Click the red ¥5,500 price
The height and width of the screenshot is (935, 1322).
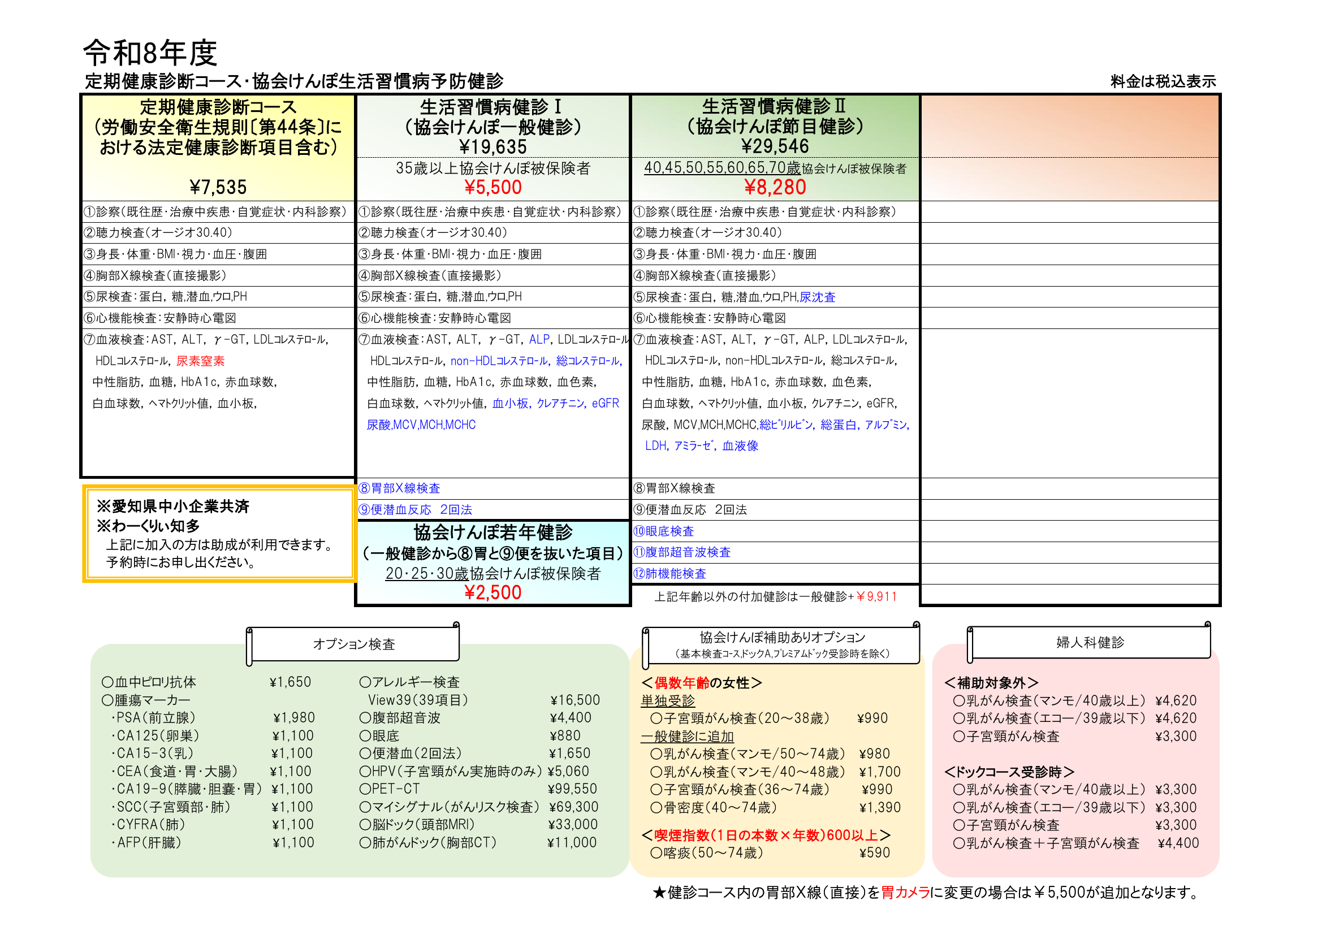pyautogui.click(x=493, y=187)
